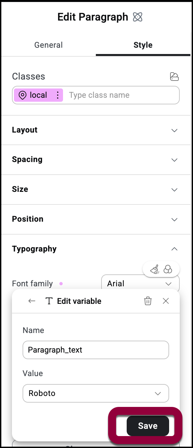Image resolution: width=193 pixels, height=448 pixels.
Task: Click the Save button
Action: [148, 426]
